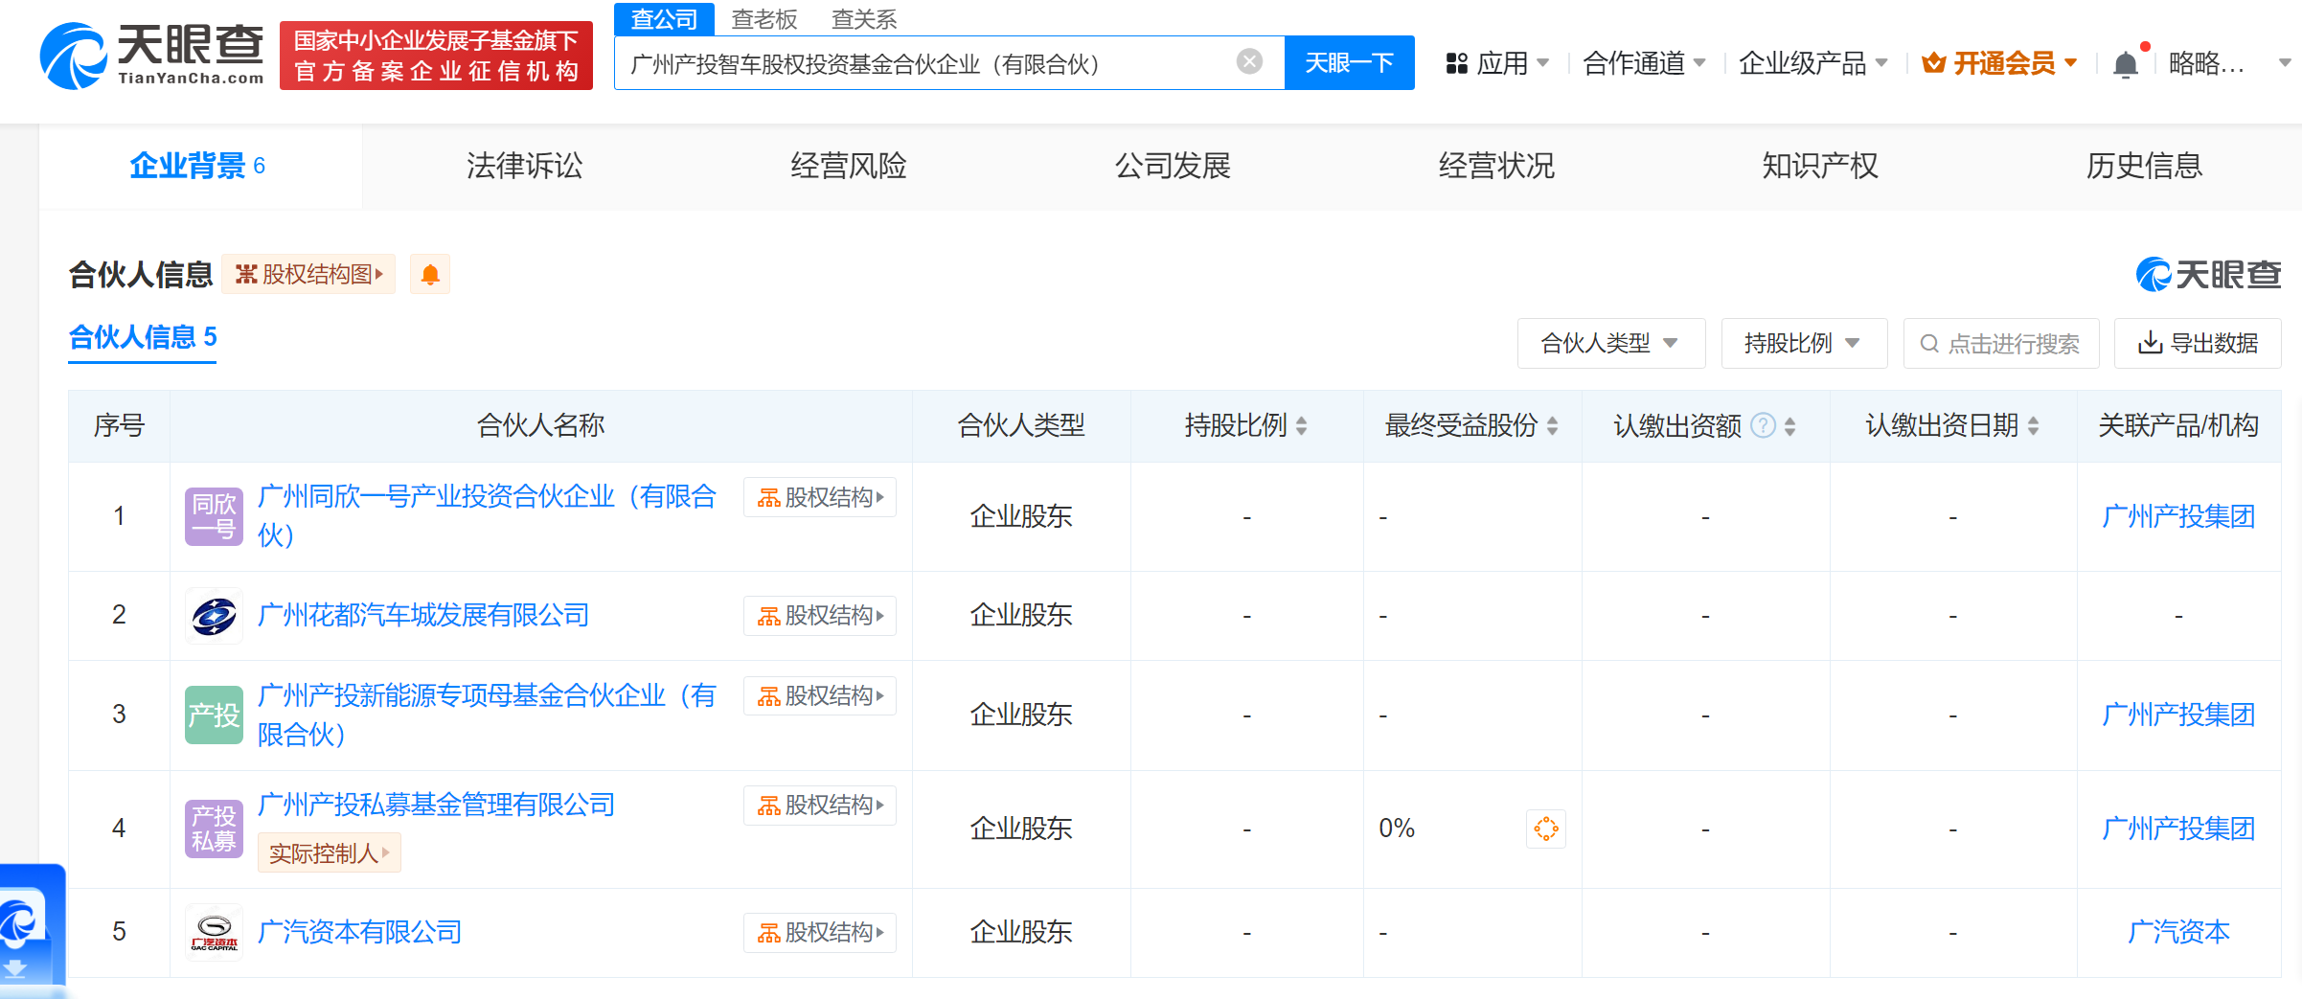
Task: Select the 查老板 search tab
Action: 764,19
